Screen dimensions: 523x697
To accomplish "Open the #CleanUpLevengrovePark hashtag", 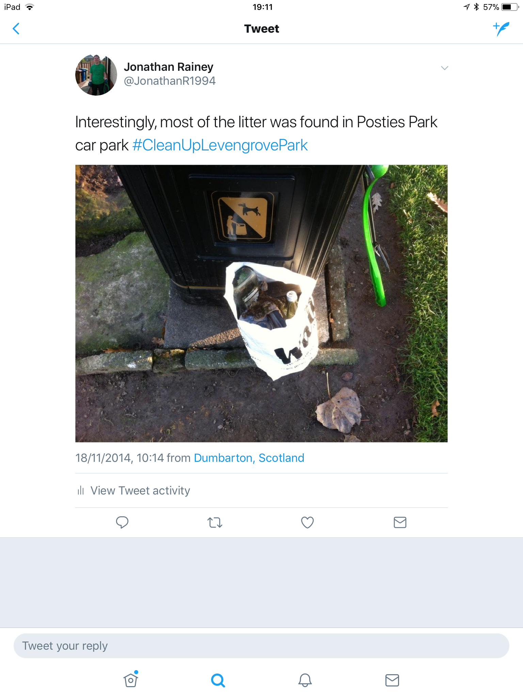I will (x=220, y=145).
